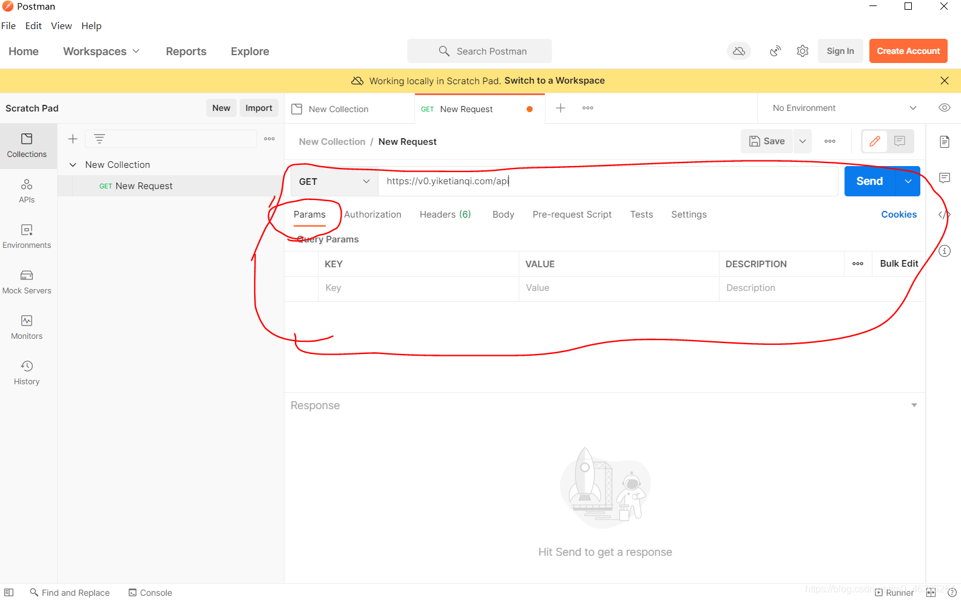The width and height of the screenshot is (961, 600).
Task: Open the Edit menu
Action: (33, 25)
